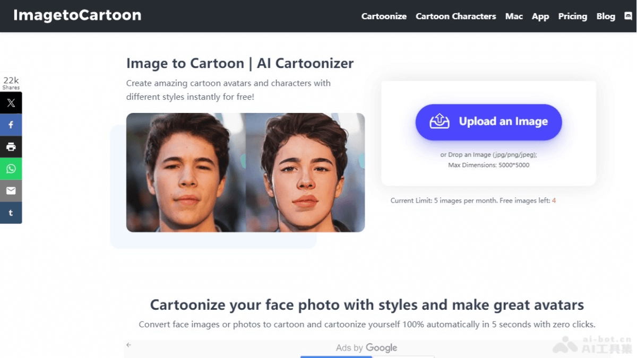The image size is (637, 358).
Task: View the Pricing page
Action: (x=572, y=16)
